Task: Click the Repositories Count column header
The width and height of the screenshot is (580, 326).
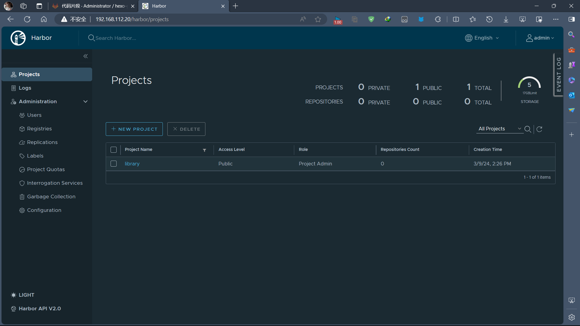Action: pos(400,150)
